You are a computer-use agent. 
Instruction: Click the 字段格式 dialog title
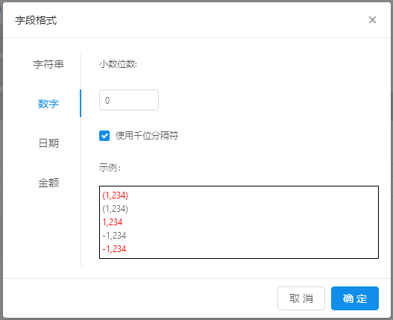click(x=36, y=20)
